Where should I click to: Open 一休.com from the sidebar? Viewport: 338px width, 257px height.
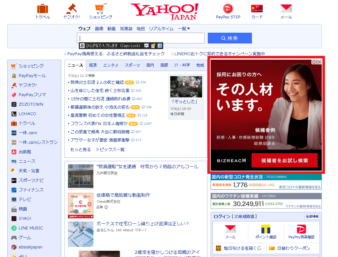point(28,133)
